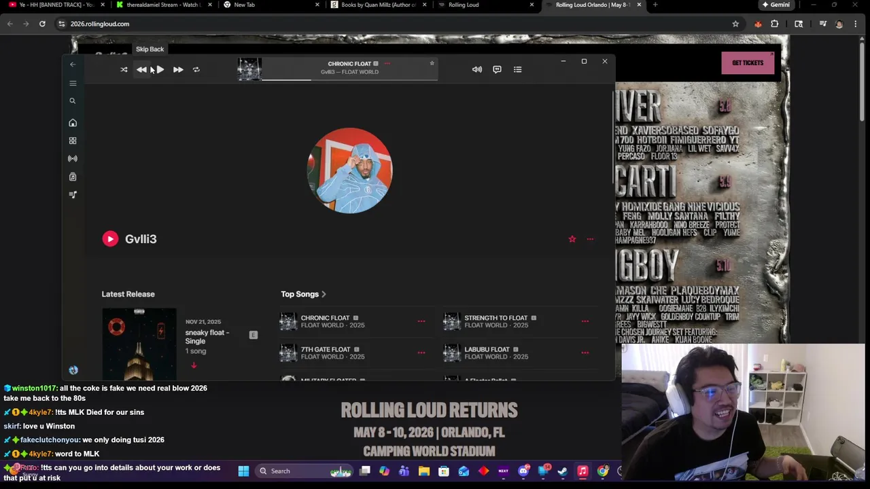Open the volume control speaker icon

click(x=477, y=69)
